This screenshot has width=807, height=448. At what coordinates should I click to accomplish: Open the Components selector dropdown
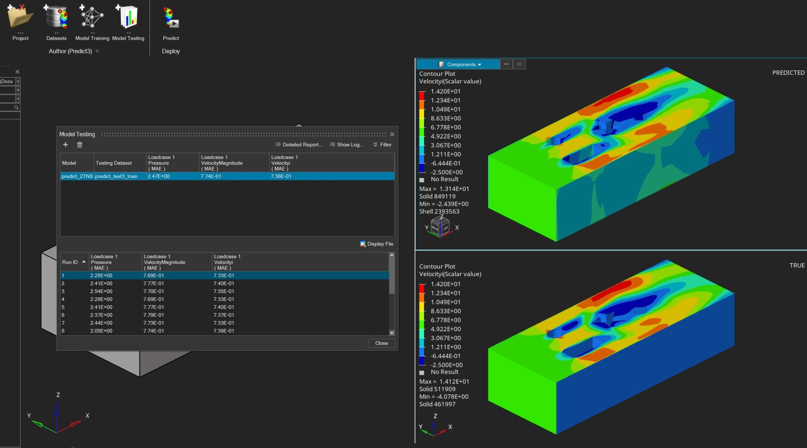point(458,64)
